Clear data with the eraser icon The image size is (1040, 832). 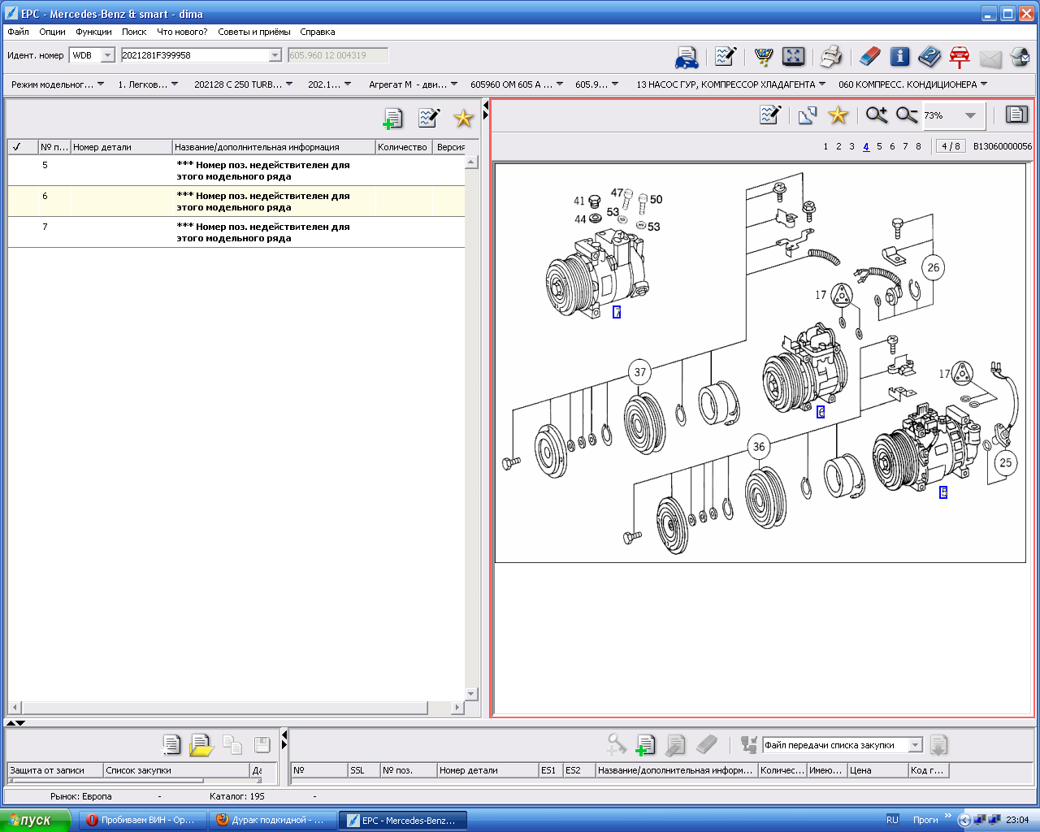[869, 56]
